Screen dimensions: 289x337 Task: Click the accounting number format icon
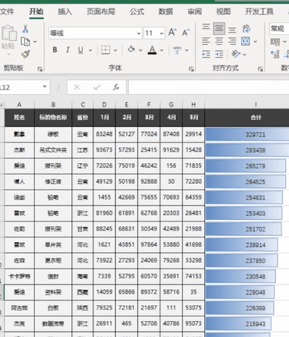[x=275, y=42]
